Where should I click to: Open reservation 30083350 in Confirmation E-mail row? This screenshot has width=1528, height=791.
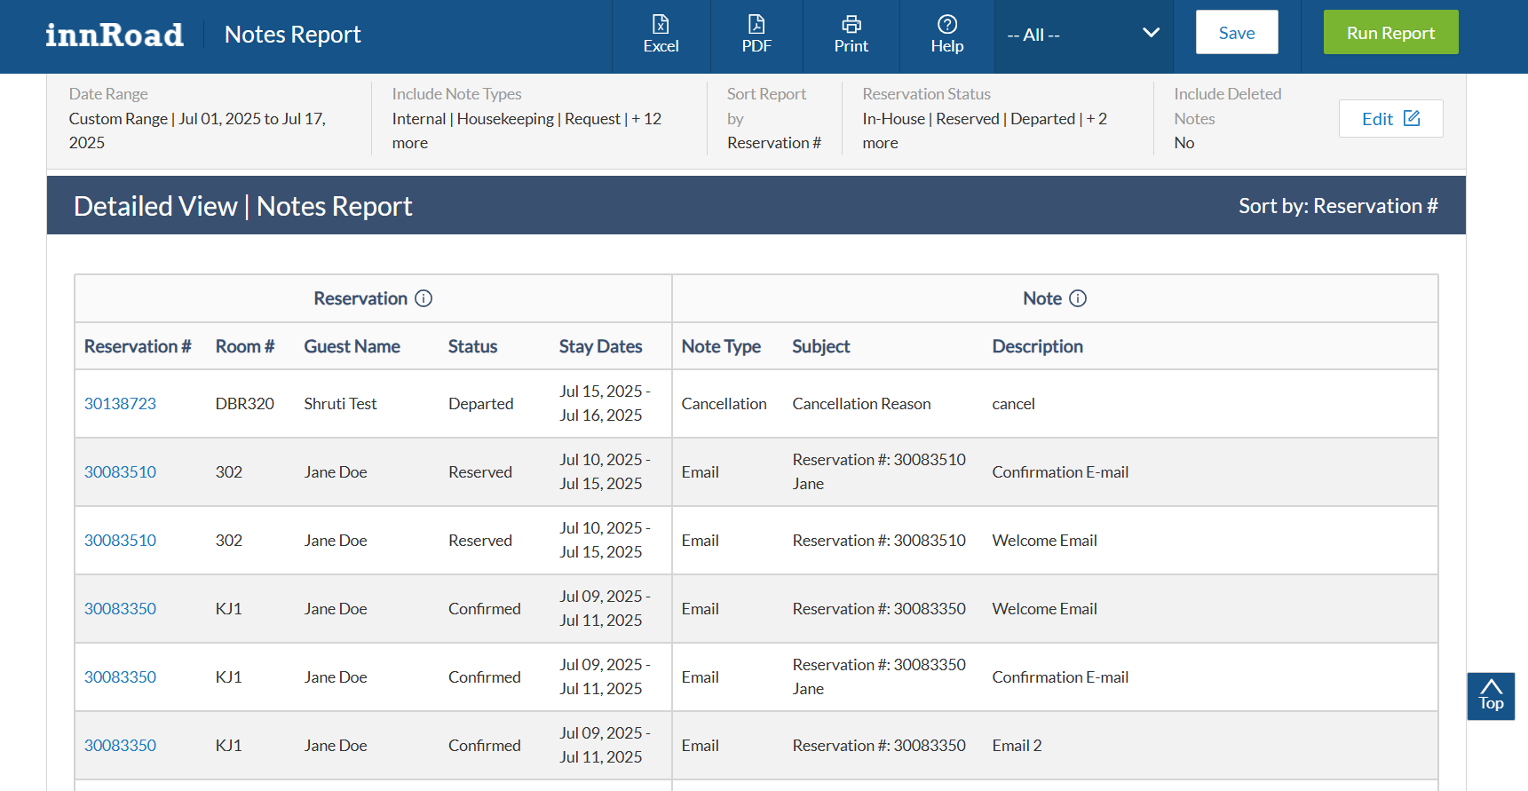coord(120,677)
